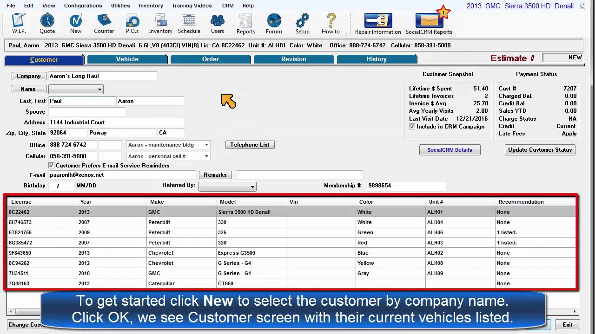Open the Counter cash register icon
595x334 pixels.
coord(104,23)
